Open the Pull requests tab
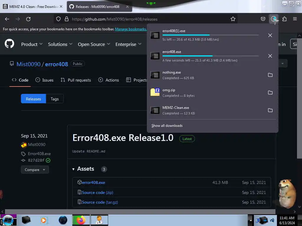The image size is (302, 226). [x=76, y=80]
